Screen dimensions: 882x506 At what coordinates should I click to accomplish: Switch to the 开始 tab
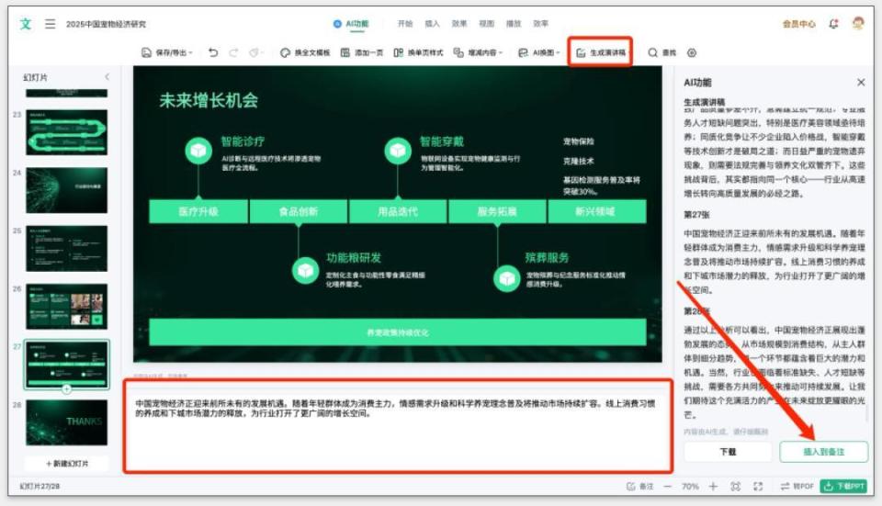coord(405,24)
